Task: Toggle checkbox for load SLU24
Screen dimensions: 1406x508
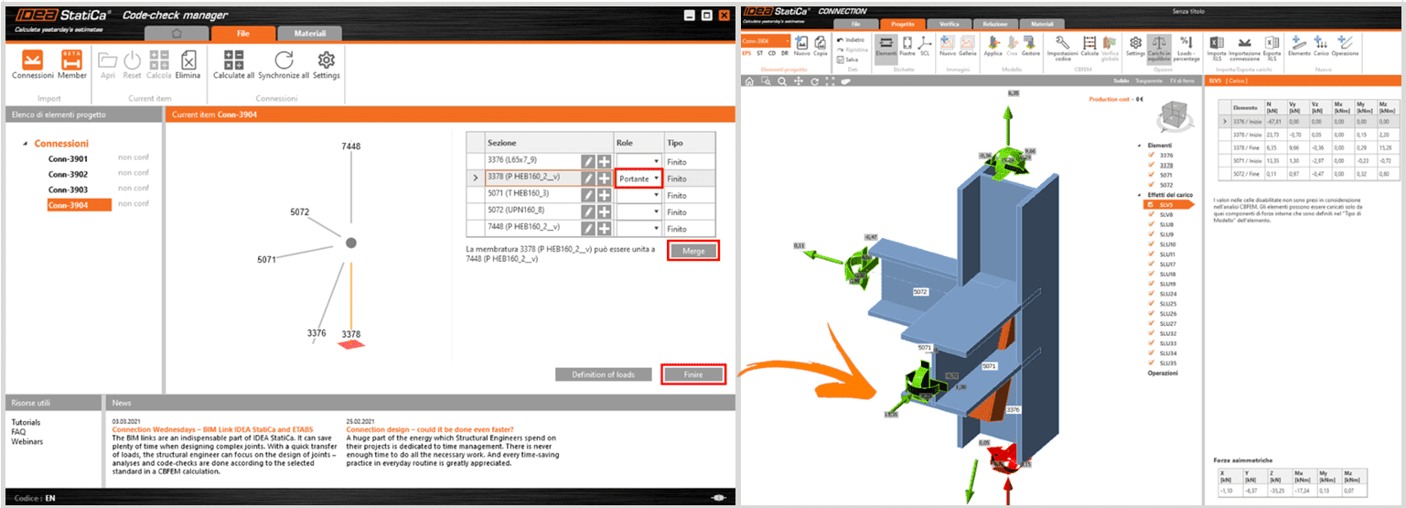Action: (1150, 294)
